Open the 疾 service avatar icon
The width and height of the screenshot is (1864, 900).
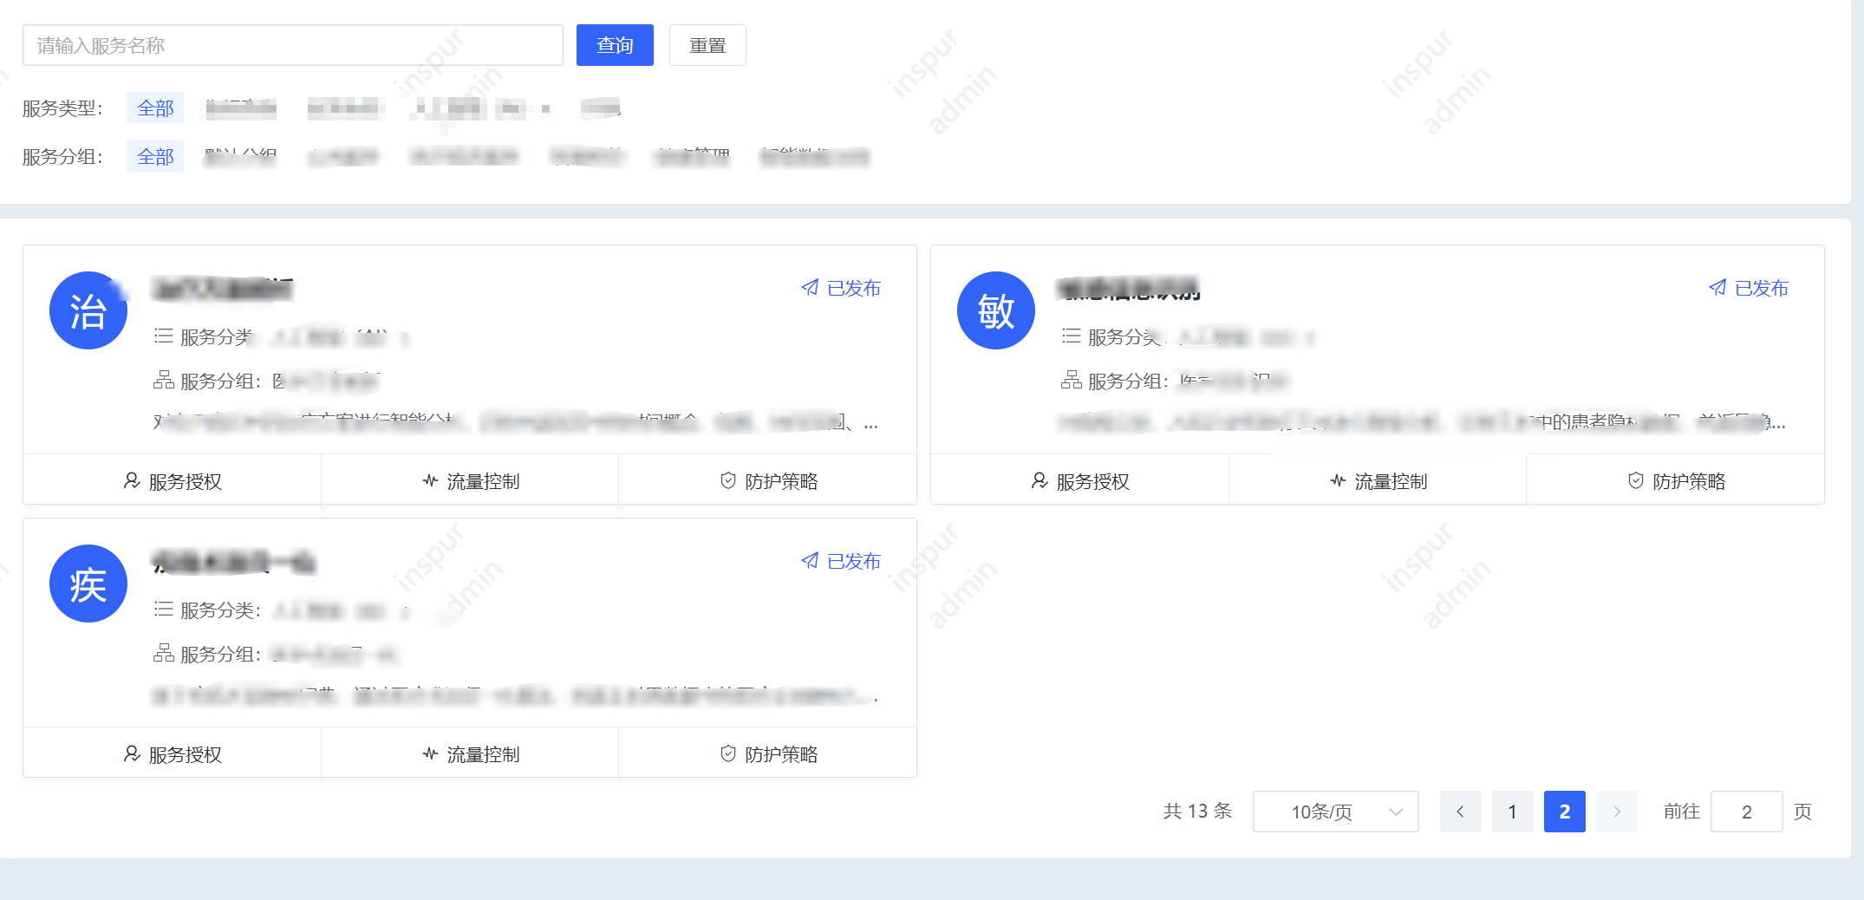(x=88, y=584)
